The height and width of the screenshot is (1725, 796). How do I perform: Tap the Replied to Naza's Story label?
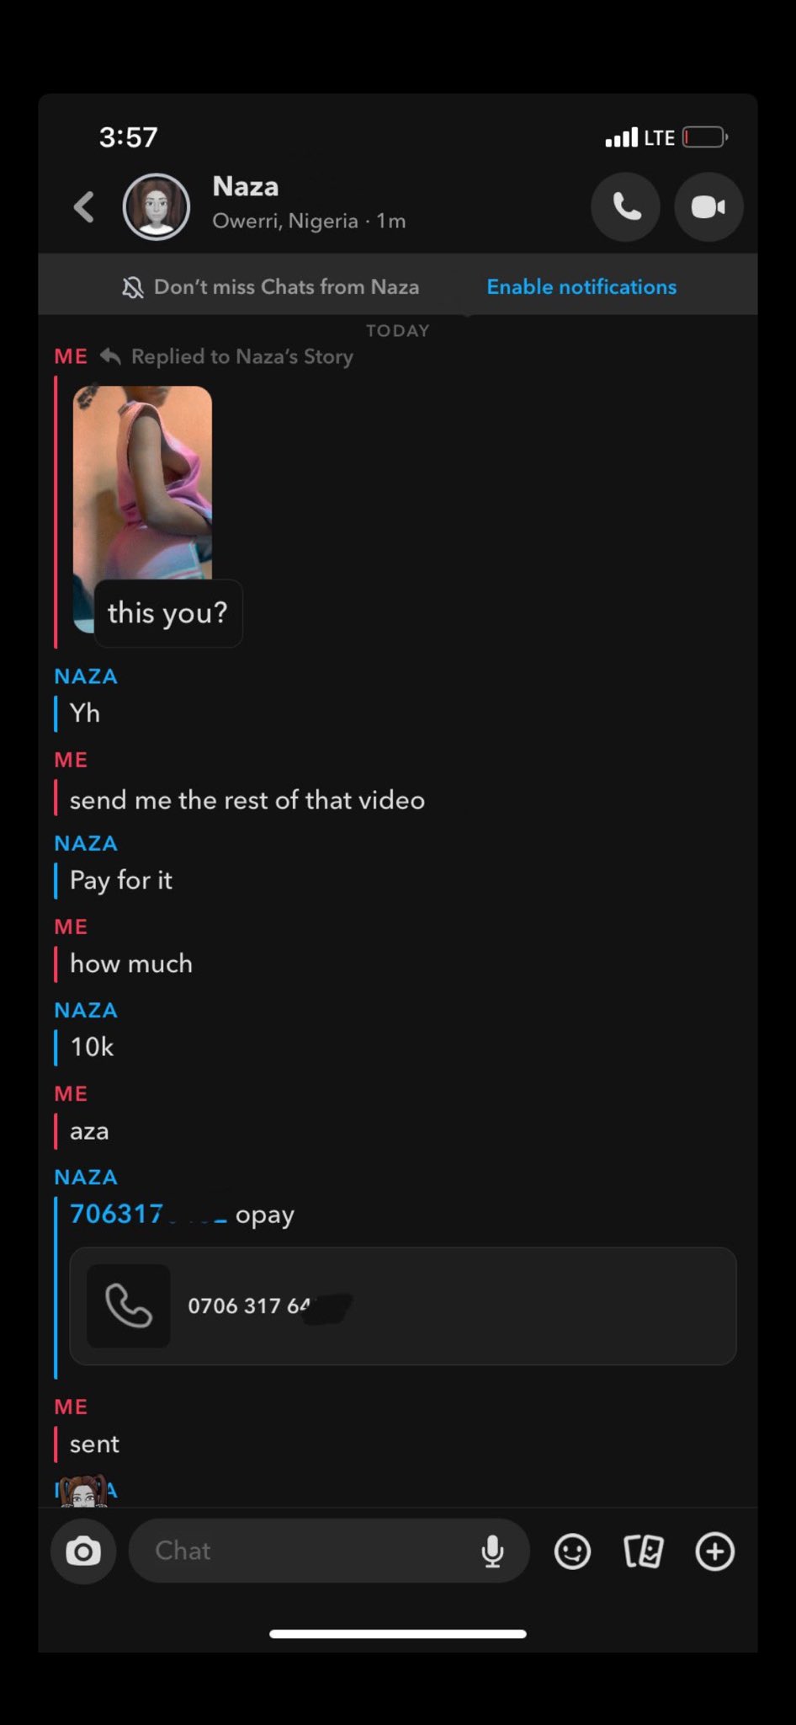click(x=242, y=356)
